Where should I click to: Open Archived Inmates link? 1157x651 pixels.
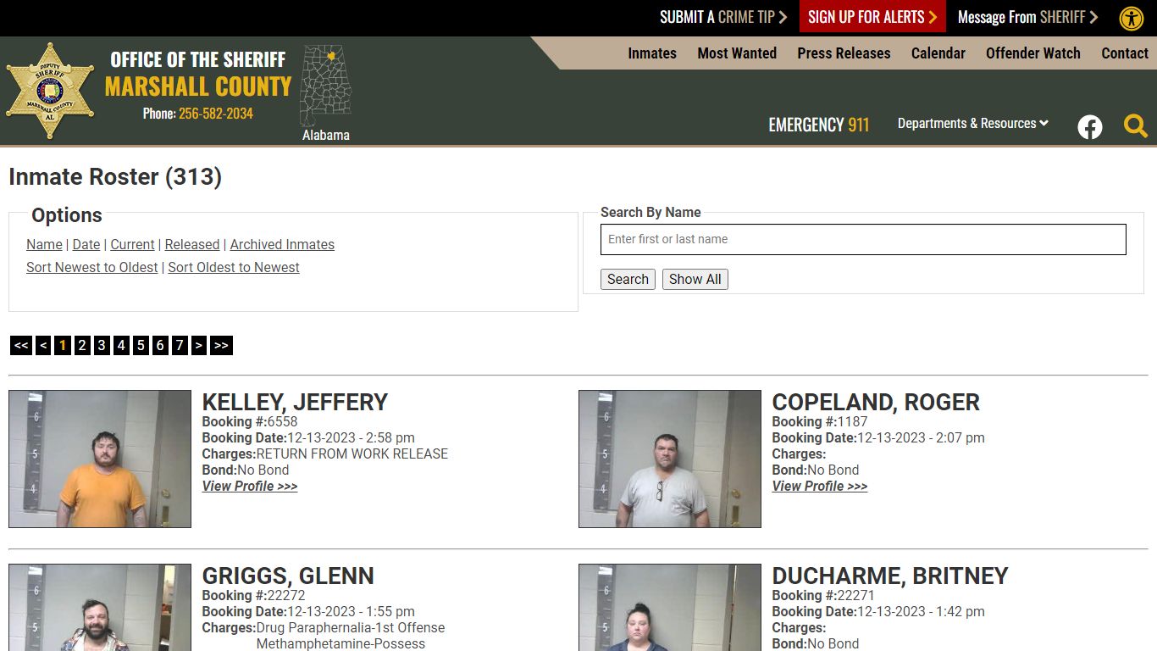[x=282, y=244]
